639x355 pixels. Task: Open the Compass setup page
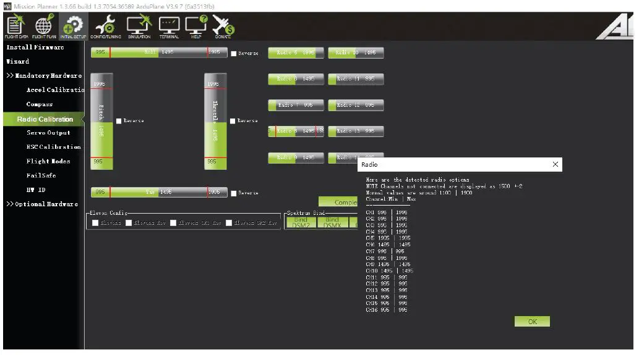point(40,104)
